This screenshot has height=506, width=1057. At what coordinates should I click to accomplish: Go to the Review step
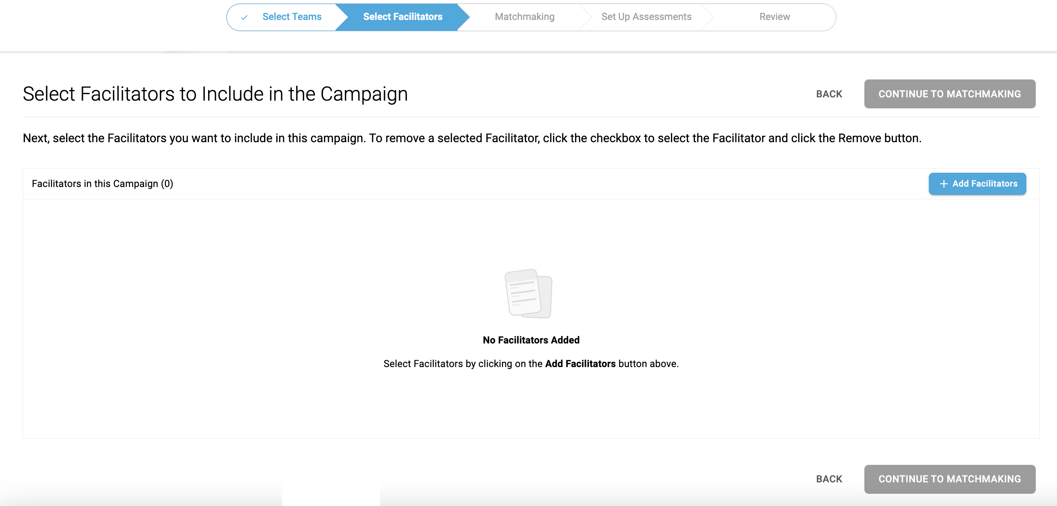774,17
